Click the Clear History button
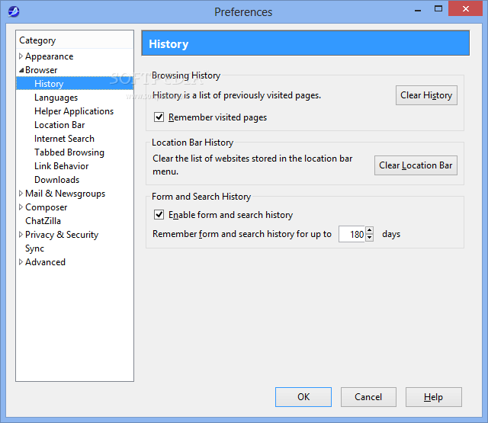 point(426,95)
